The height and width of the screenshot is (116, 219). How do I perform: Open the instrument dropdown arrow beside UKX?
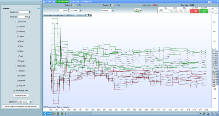tap(46, 2)
